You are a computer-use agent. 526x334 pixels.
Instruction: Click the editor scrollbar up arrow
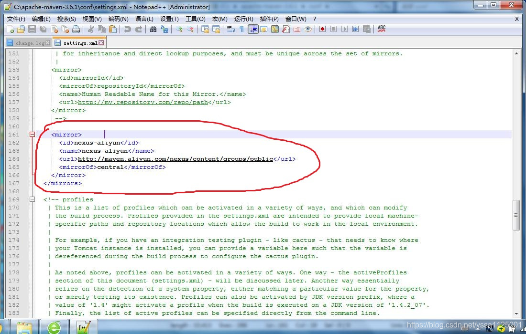(x=516, y=53)
